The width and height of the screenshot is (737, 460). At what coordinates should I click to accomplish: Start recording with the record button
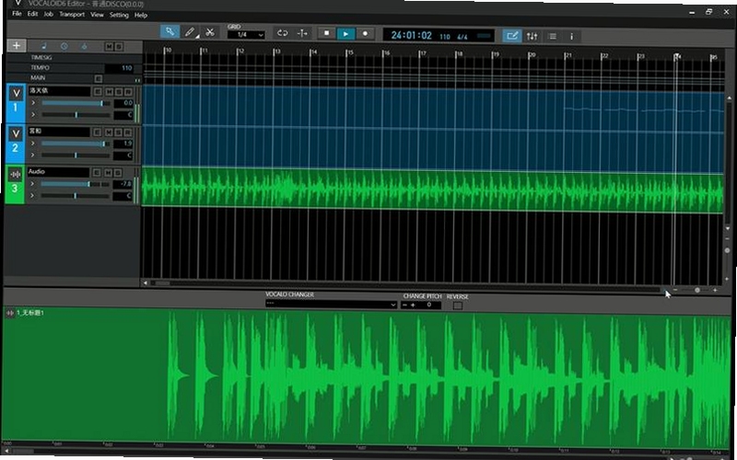coord(365,34)
